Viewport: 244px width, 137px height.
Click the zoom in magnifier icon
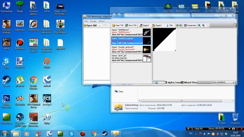click(199, 25)
